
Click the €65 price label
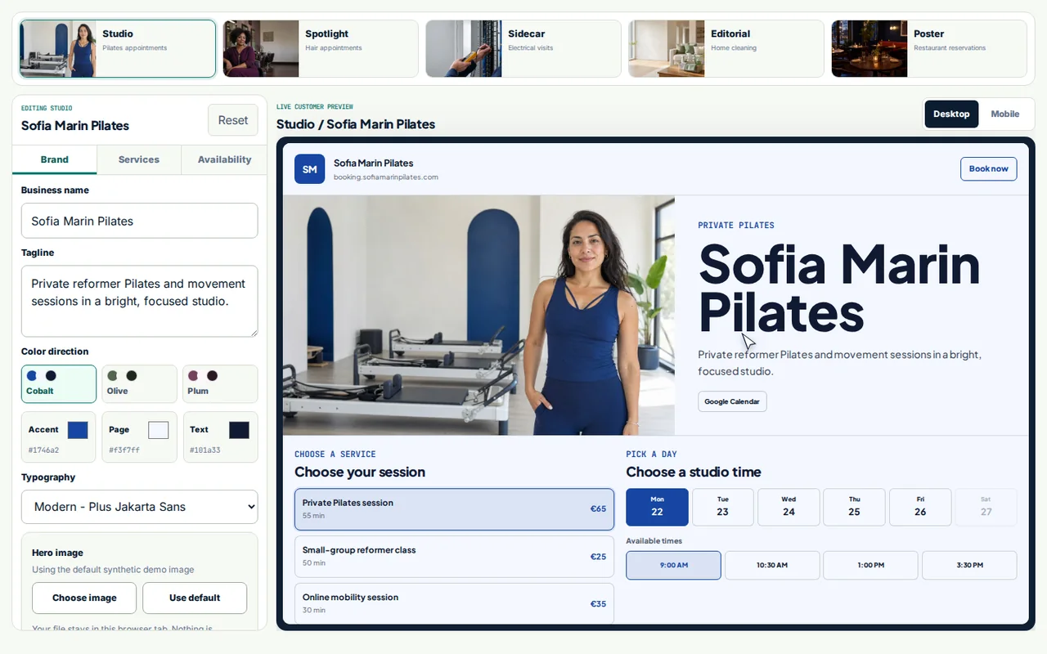pos(598,508)
